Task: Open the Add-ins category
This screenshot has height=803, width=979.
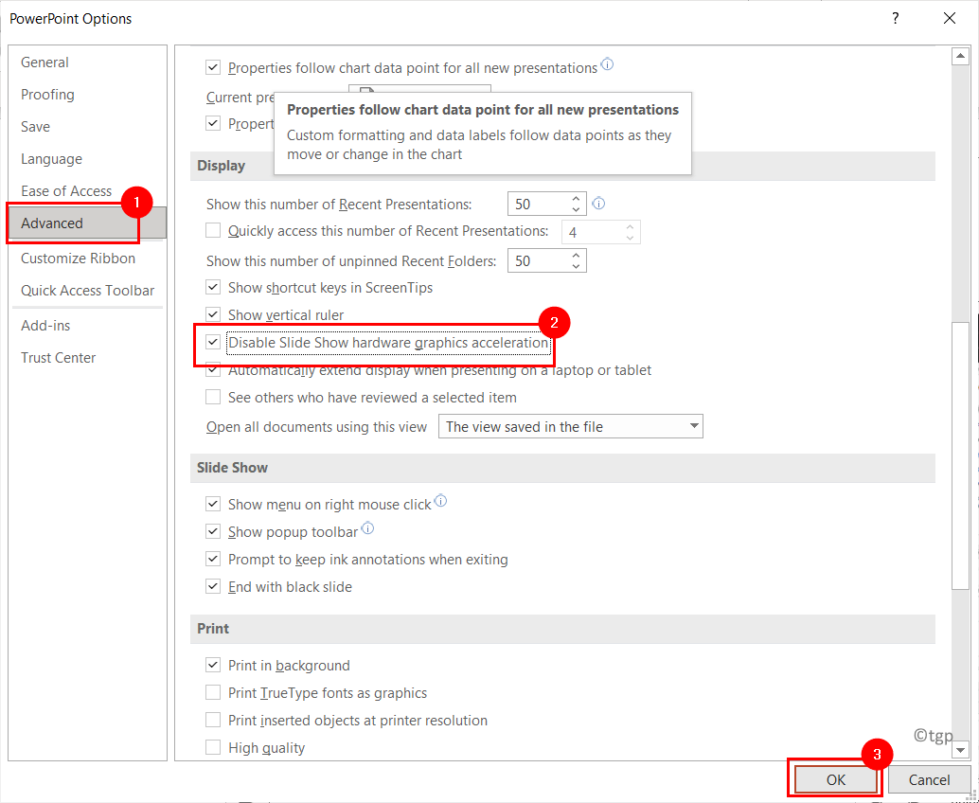Action: click(x=45, y=326)
